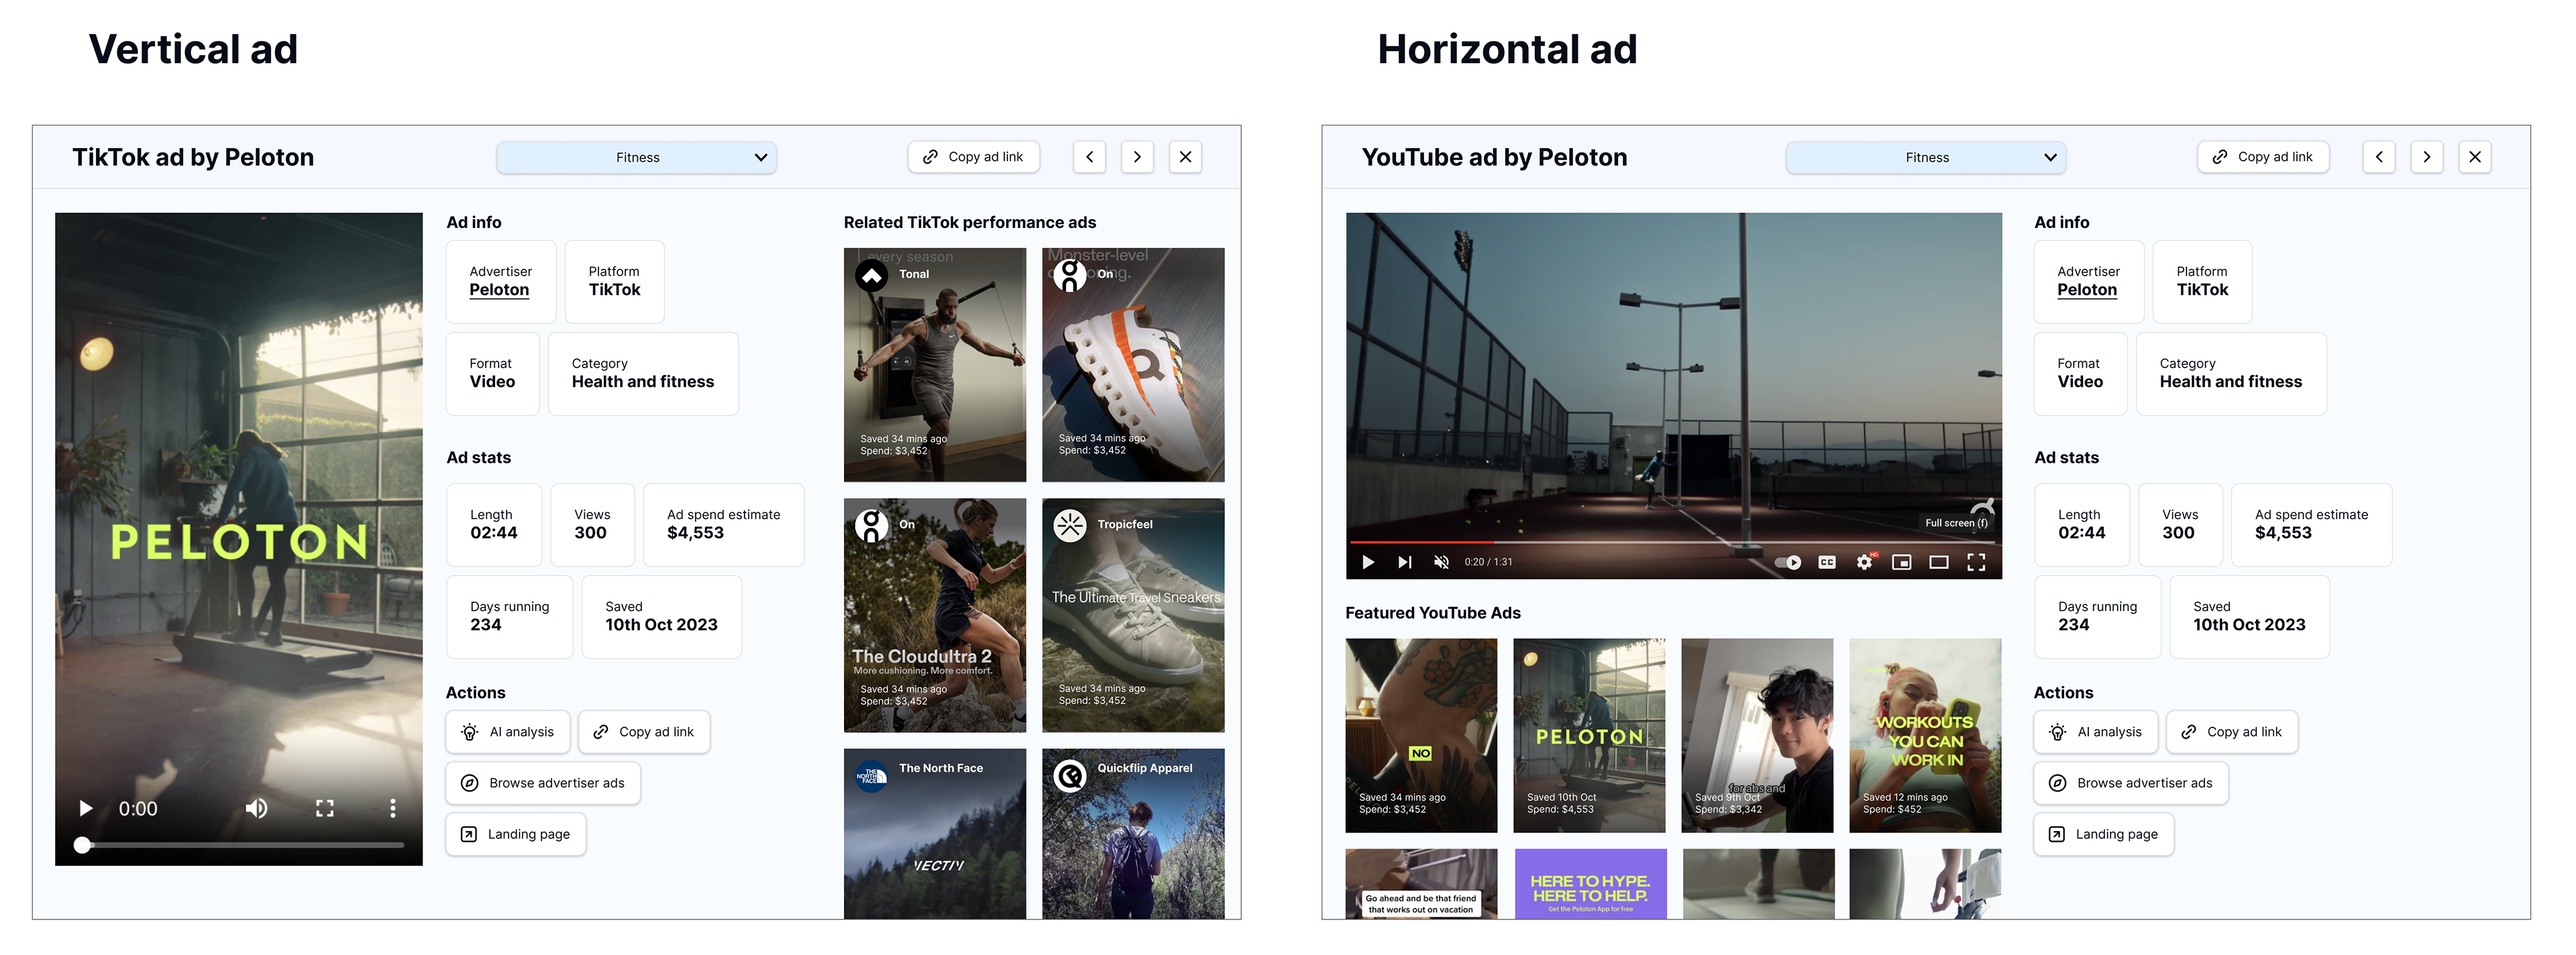Enter YouTube full screen mode
2576x955 pixels.
[x=1976, y=562]
